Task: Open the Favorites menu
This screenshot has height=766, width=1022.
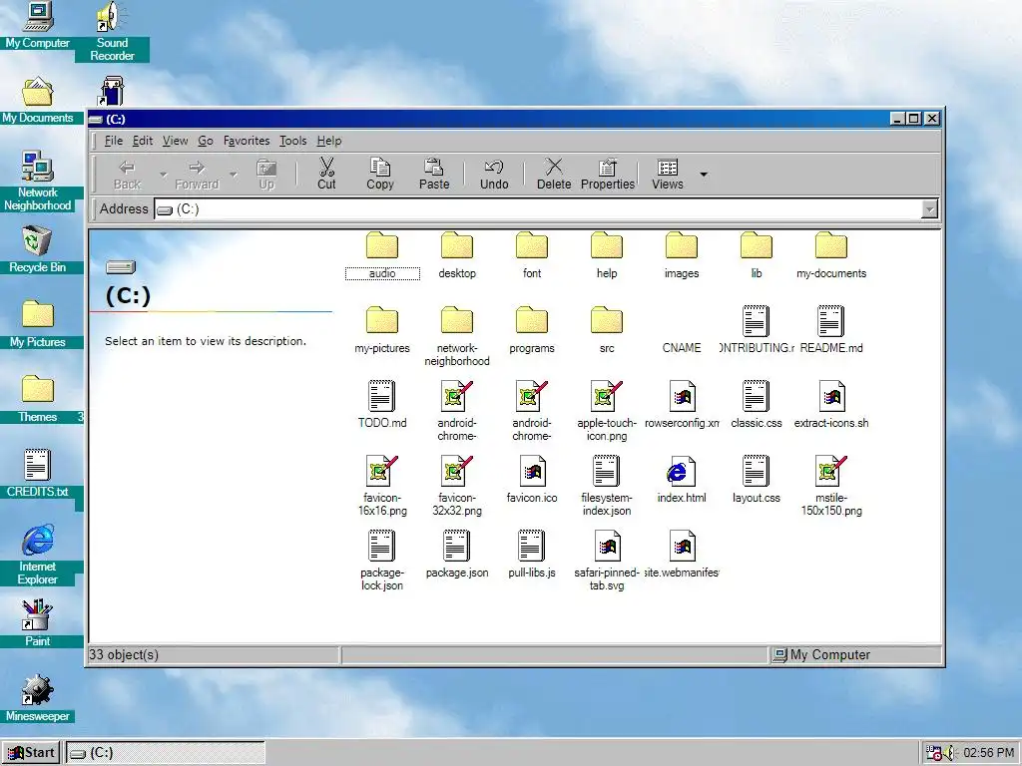Action: [247, 141]
